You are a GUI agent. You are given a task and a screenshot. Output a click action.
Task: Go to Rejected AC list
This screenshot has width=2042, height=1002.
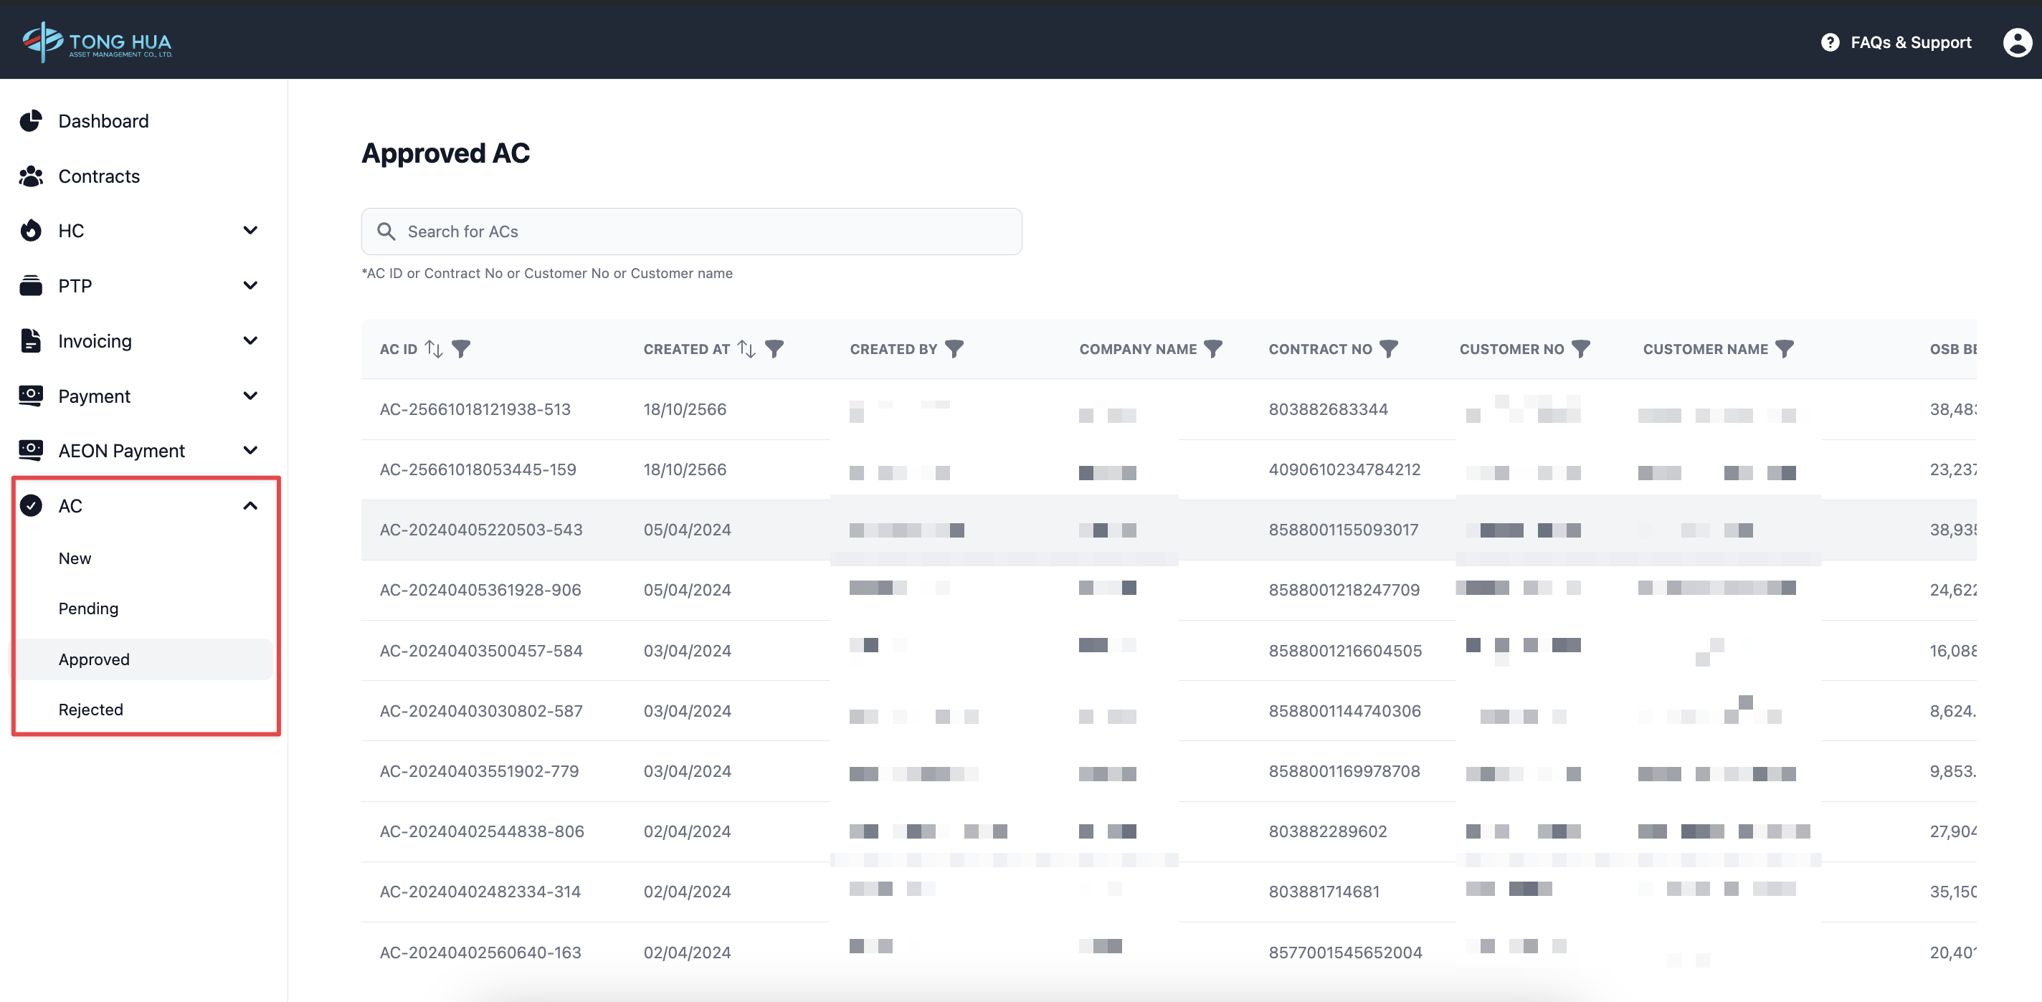point(90,710)
